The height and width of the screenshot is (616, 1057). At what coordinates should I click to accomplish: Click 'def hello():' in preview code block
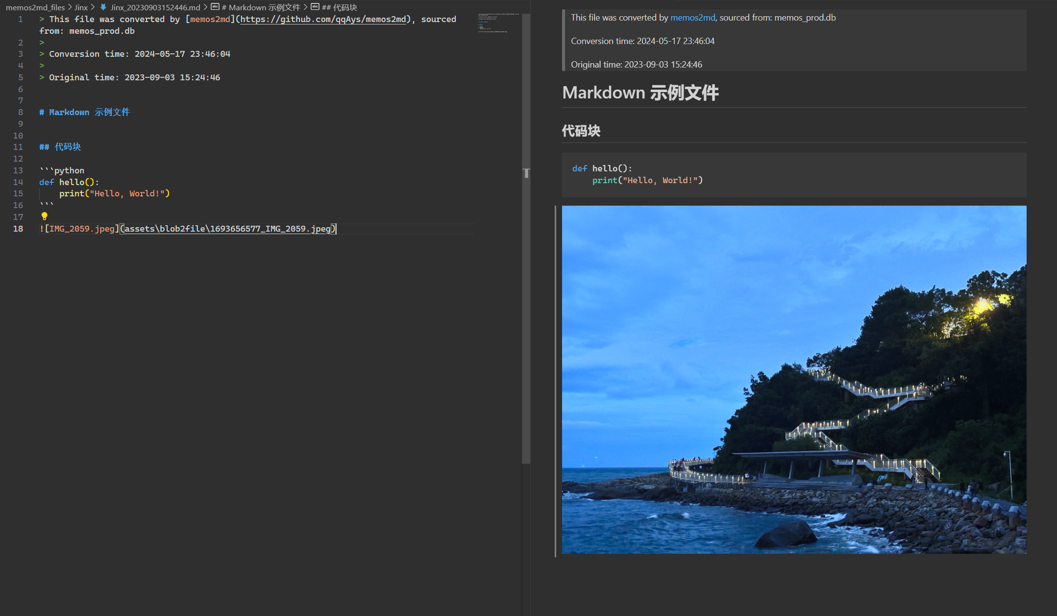coord(602,168)
